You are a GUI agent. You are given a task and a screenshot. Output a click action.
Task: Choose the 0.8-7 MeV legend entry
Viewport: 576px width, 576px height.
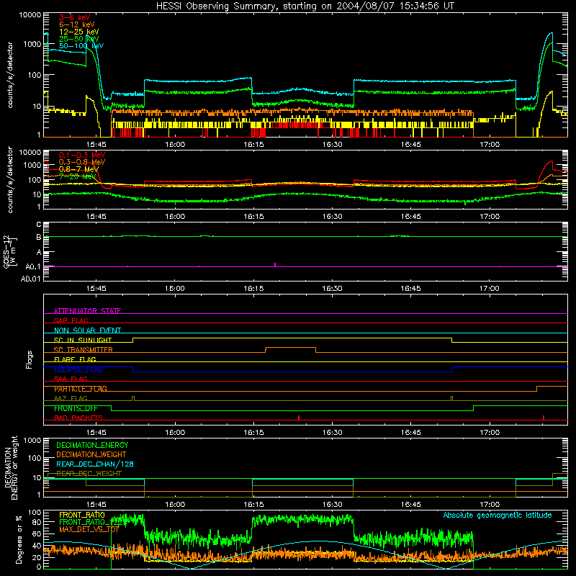pyautogui.click(x=78, y=169)
